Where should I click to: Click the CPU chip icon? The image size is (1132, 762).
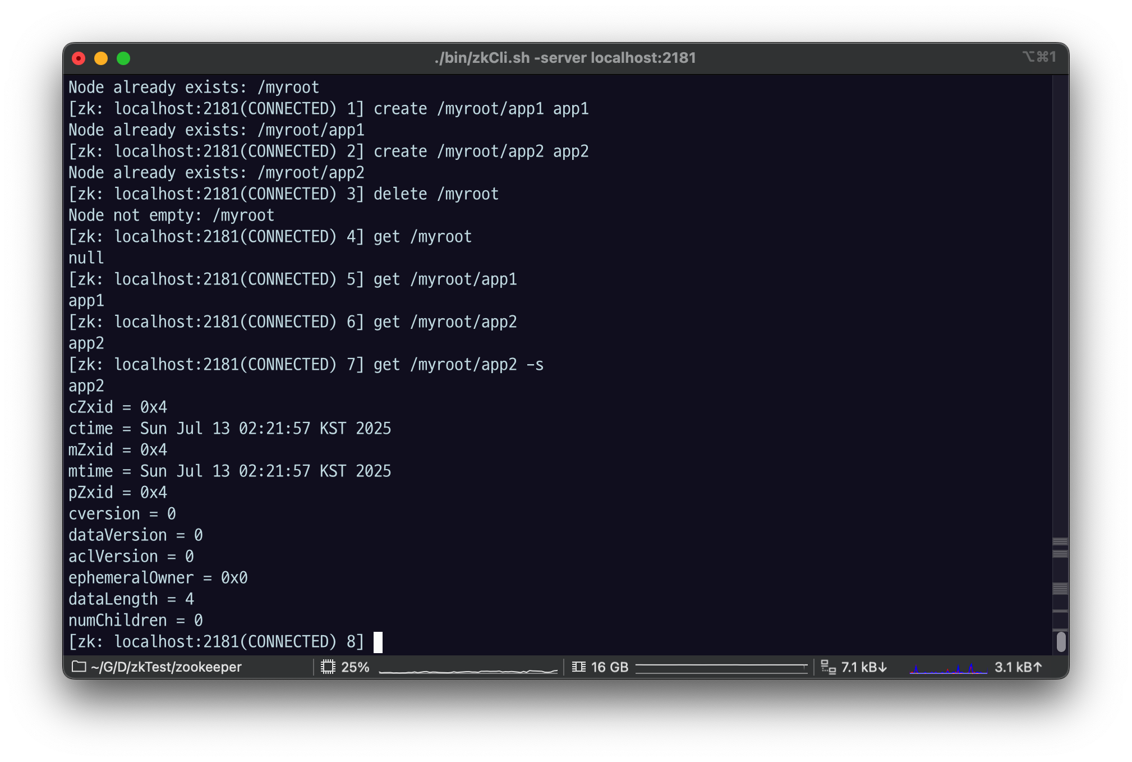tap(328, 667)
